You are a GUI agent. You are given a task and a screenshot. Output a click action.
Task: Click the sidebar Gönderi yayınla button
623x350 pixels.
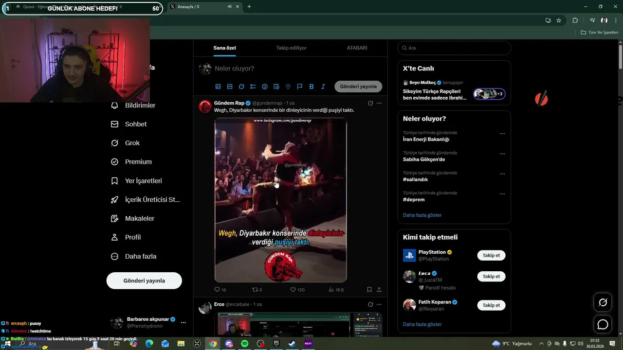tap(144, 280)
